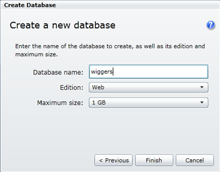
Task: Click the blank panel area above the buttons
Action: [110, 132]
